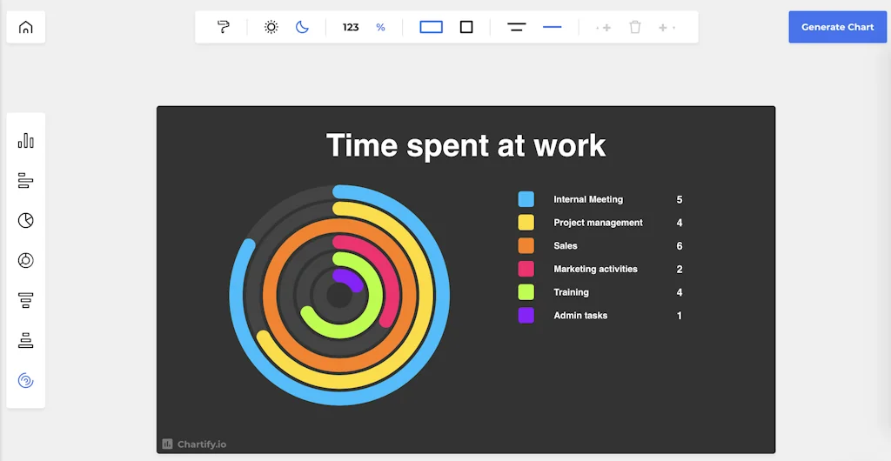Click the green Training color swatch

pyautogui.click(x=526, y=292)
